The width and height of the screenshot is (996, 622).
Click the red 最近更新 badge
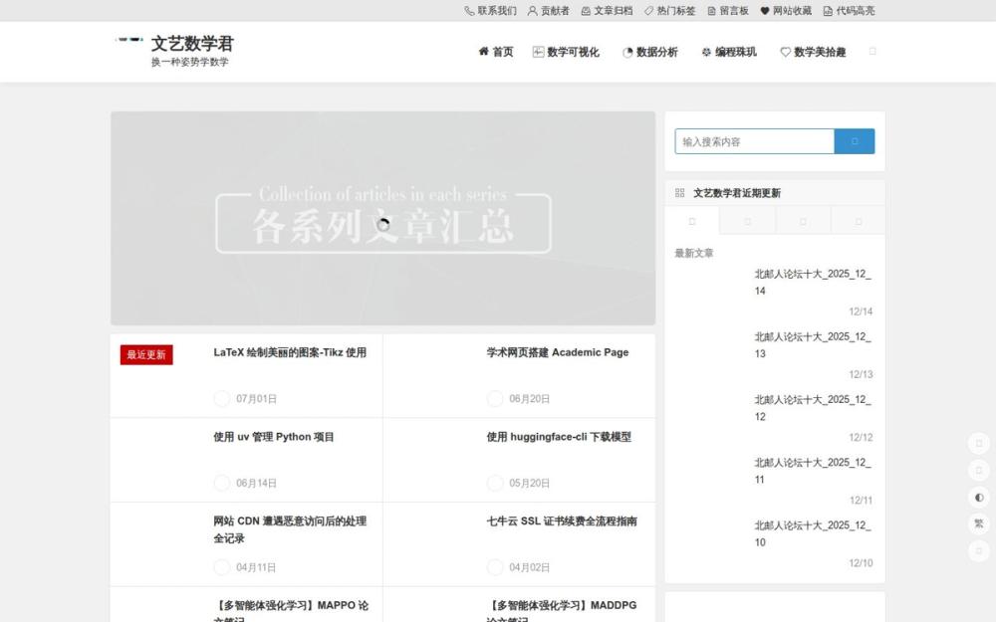coord(146,355)
